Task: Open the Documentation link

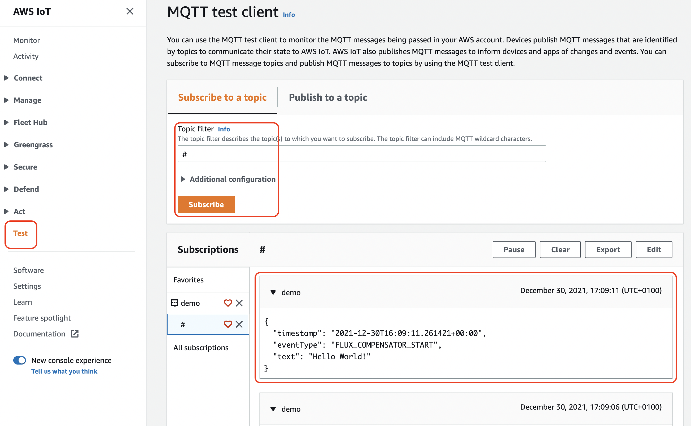Action: (39, 334)
